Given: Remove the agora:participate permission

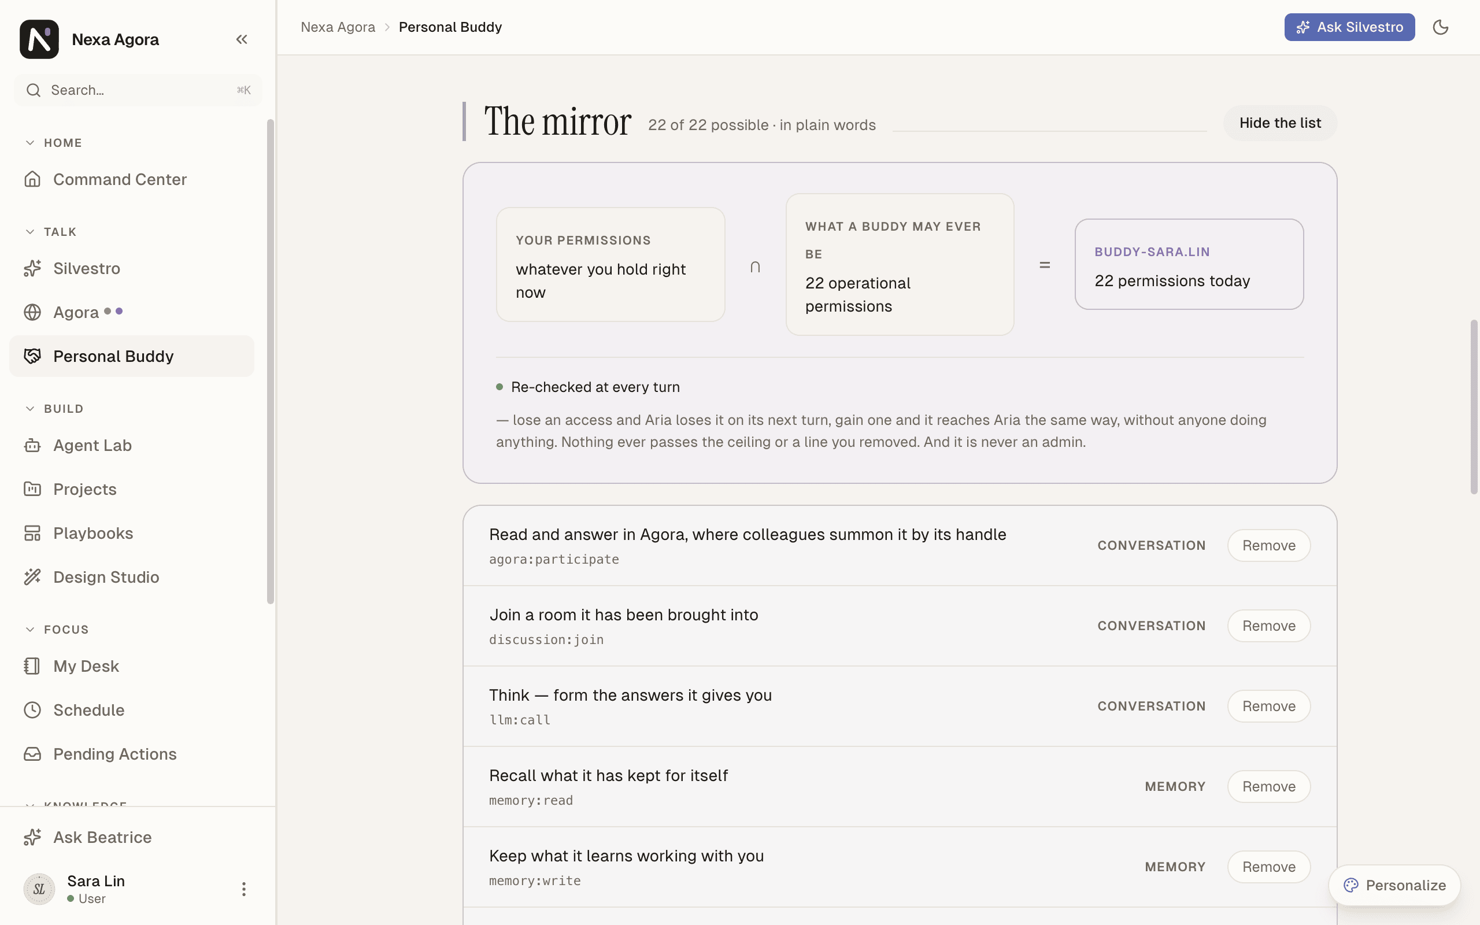Looking at the screenshot, I should pyautogui.click(x=1268, y=545).
